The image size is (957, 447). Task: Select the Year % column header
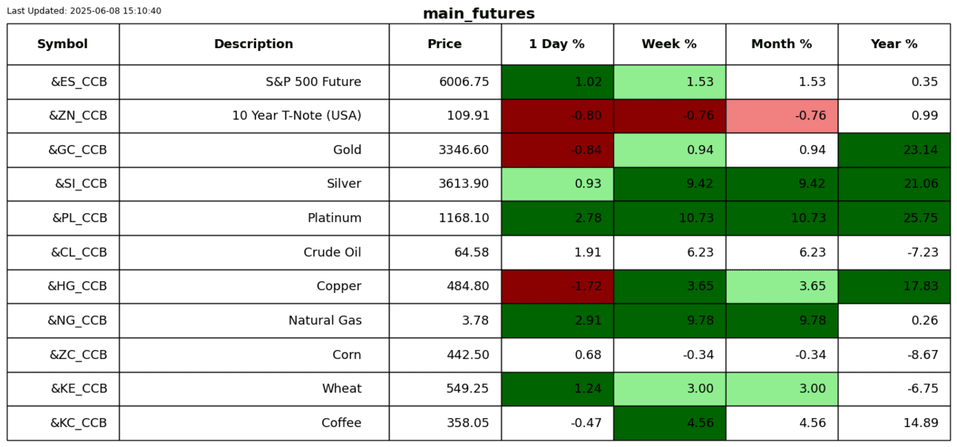point(894,44)
